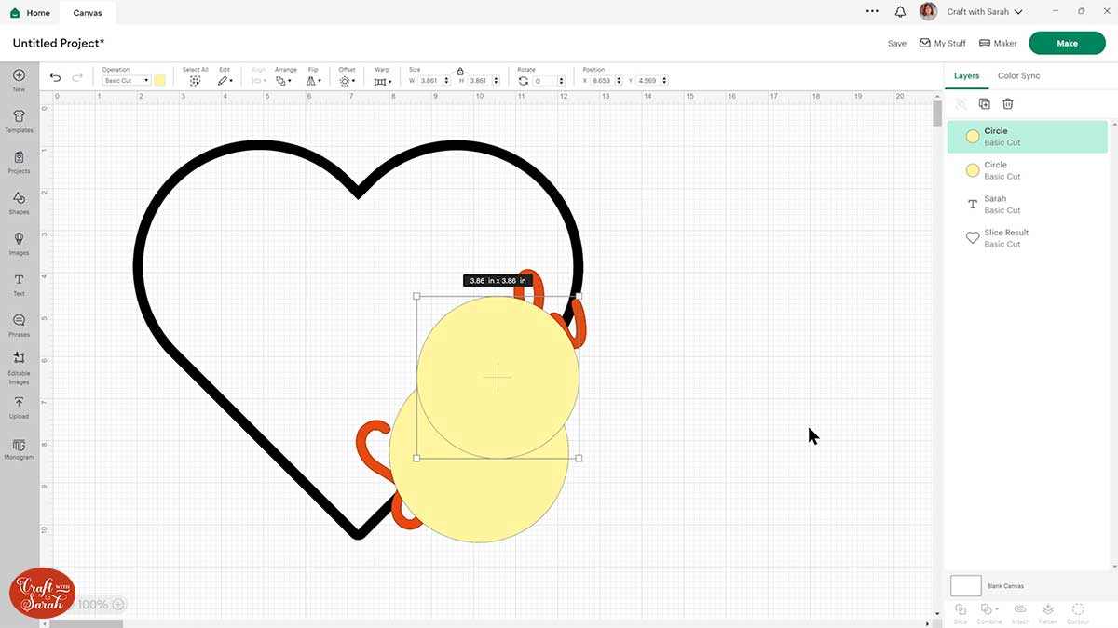Click the New project icon in sidebar

[x=19, y=75]
